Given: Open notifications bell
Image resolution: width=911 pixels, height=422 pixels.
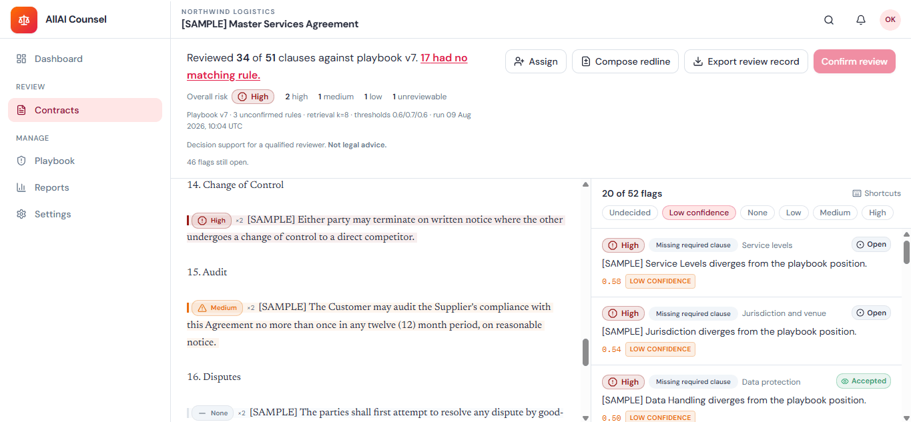Looking at the screenshot, I should (861, 20).
